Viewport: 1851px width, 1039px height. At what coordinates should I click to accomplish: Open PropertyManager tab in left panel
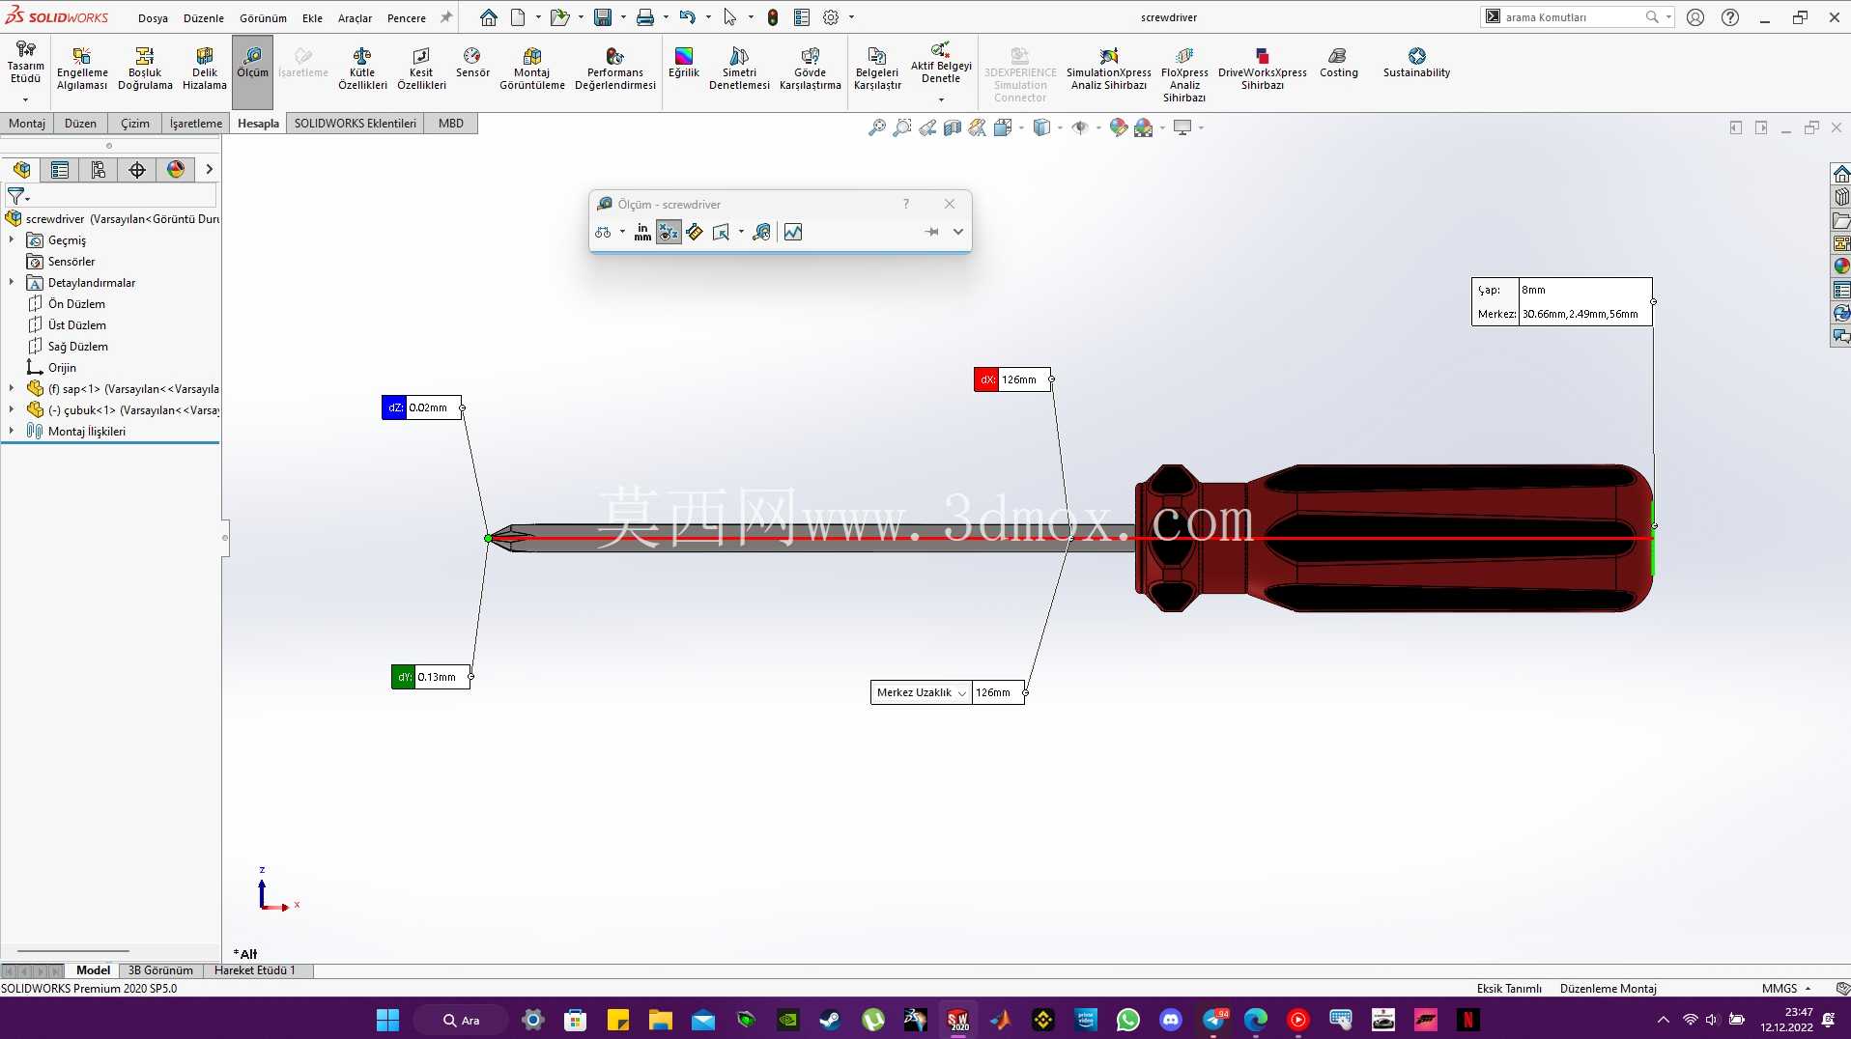[x=60, y=170]
